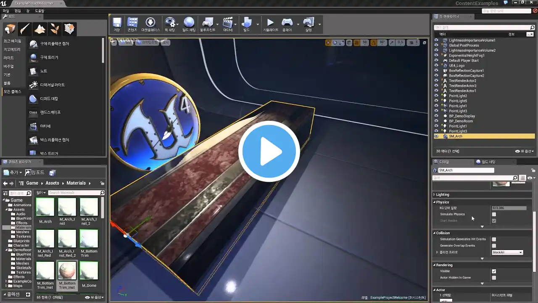The height and width of the screenshot is (303, 538).
Task: Select the Lights (라이트) category
Action: click(9, 58)
